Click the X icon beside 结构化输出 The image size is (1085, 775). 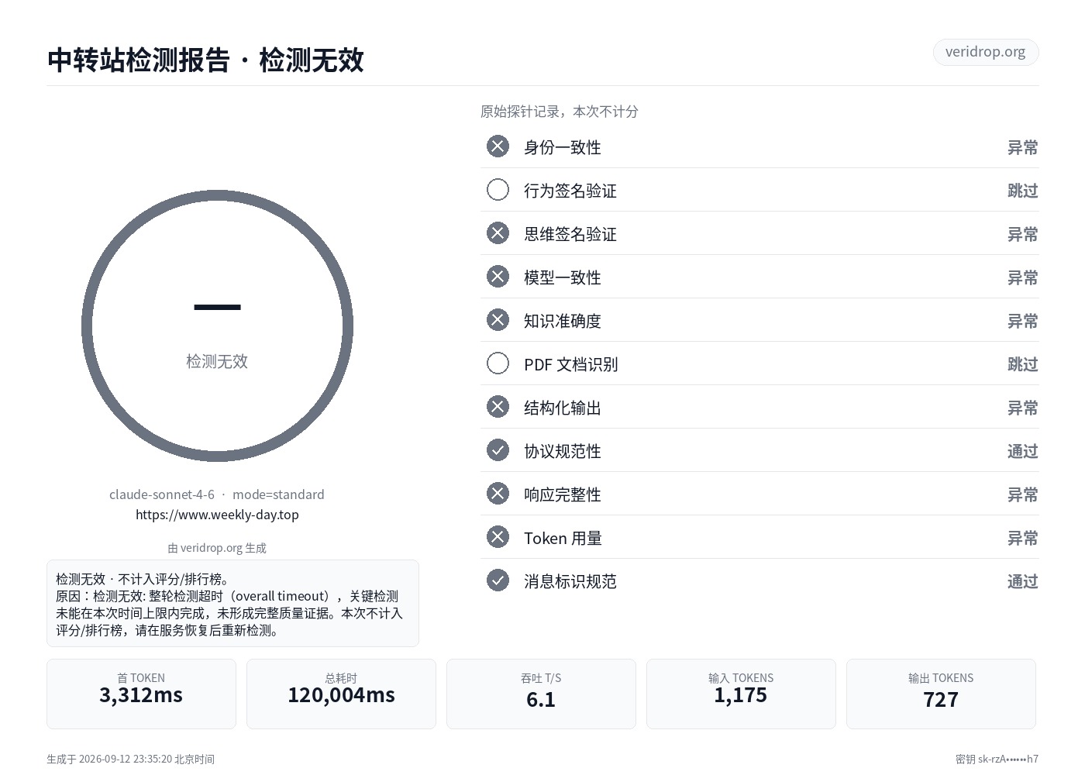tap(498, 407)
